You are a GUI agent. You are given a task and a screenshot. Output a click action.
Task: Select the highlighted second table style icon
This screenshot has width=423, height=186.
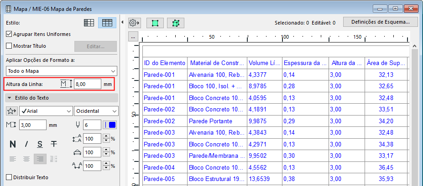click(107, 23)
